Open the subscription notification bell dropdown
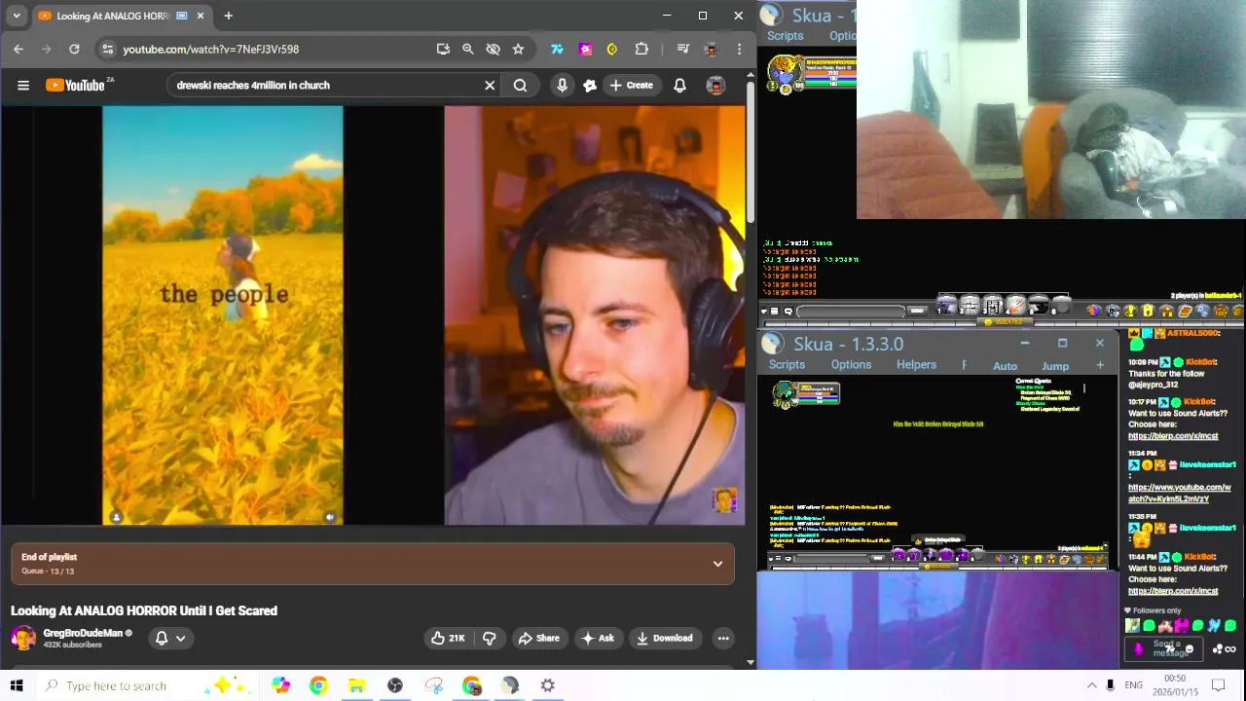1246x701 pixels. [170, 638]
